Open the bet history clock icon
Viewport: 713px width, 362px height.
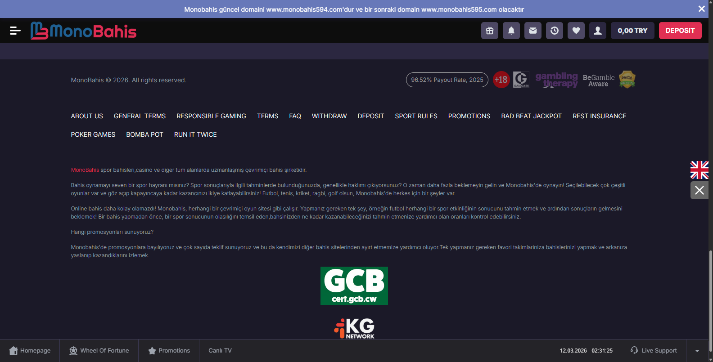pos(555,31)
